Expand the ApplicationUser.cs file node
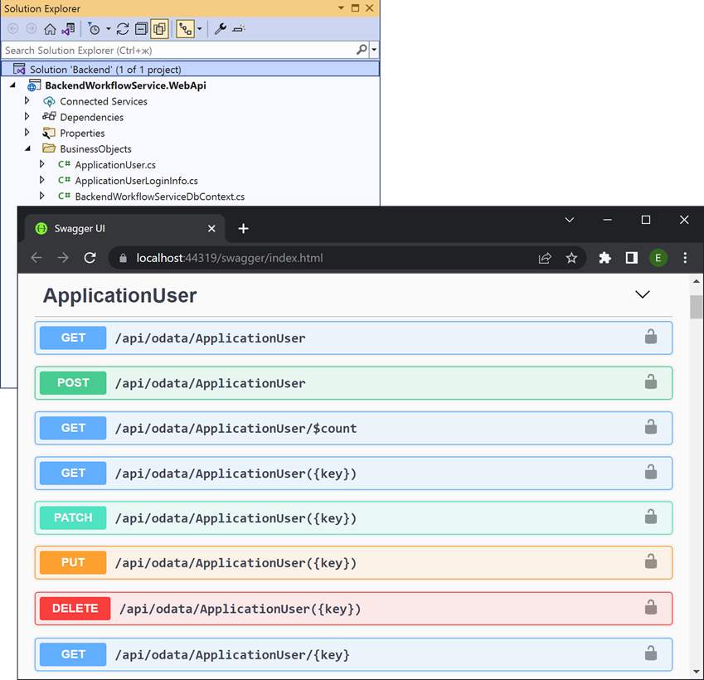 click(42, 164)
